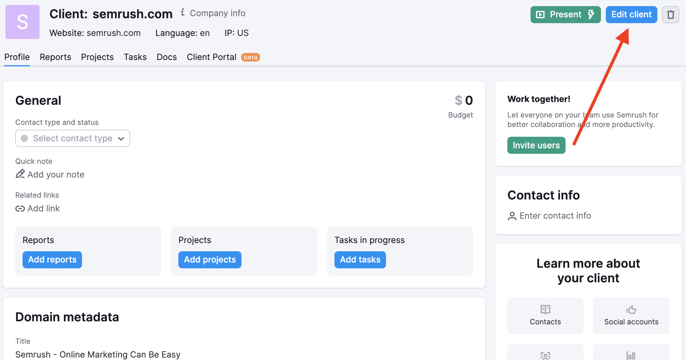Click the Social accounts thumbs-up icon

[x=631, y=309]
